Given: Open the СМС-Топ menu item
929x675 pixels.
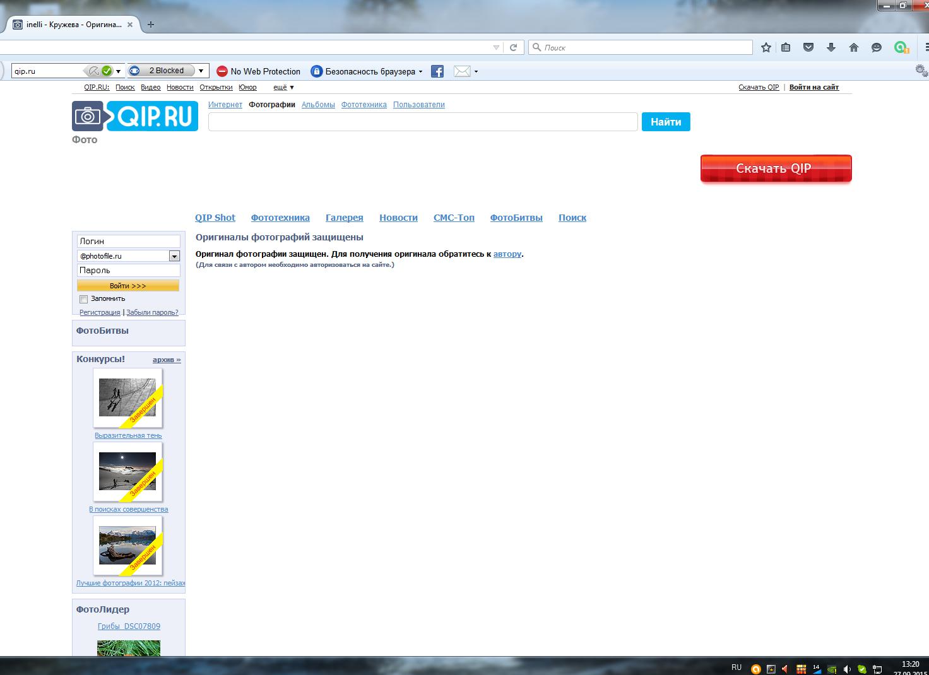Looking at the screenshot, I should click(x=454, y=218).
